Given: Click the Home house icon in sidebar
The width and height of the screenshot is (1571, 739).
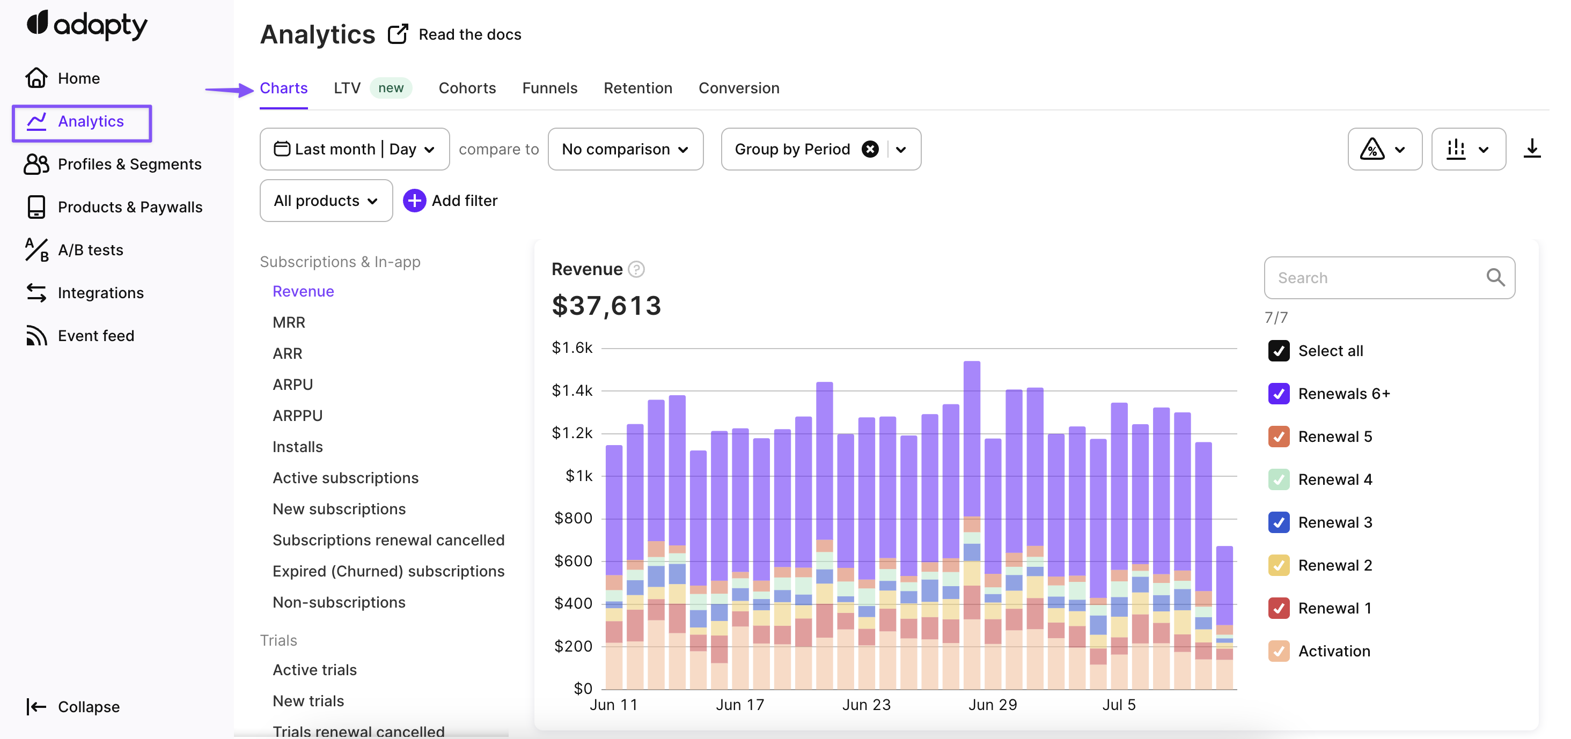Looking at the screenshot, I should (x=36, y=78).
